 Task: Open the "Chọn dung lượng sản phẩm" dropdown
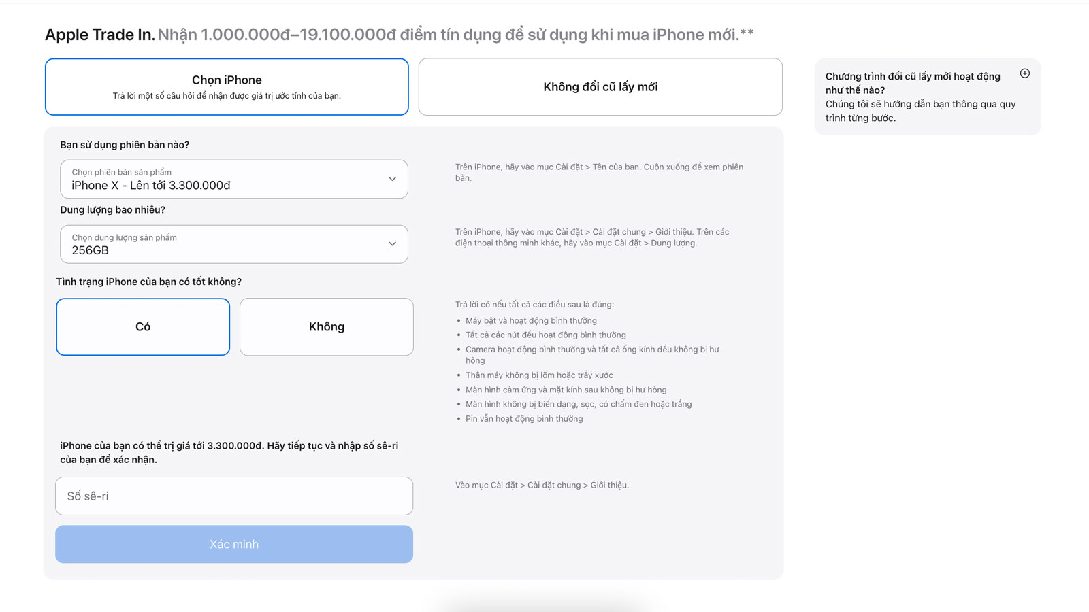pos(234,244)
